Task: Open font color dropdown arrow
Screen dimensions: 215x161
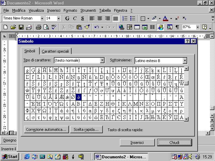Action: pyautogui.click(x=171, y=18)
